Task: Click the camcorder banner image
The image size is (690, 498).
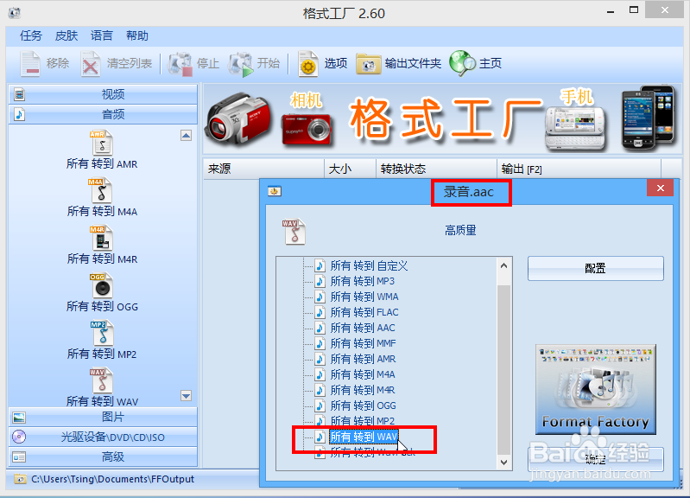Action: [x=238, y=119]
